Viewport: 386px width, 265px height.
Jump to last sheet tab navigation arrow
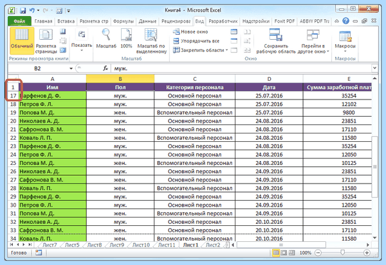30,244
